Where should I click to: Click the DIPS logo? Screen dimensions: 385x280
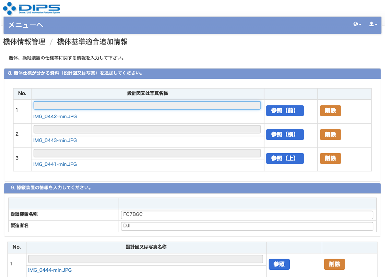[32, 8]
